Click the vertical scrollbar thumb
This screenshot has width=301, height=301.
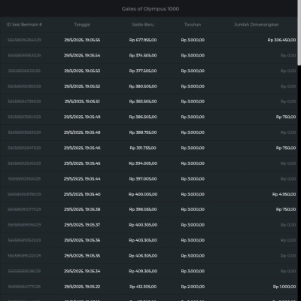click(x=299, y=32)
